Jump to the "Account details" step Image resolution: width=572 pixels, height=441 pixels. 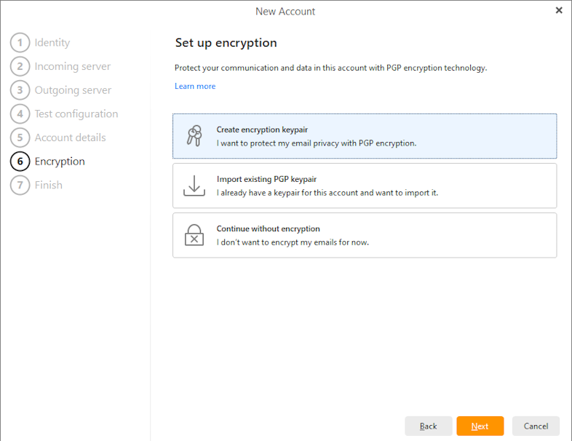coord(70,138)
